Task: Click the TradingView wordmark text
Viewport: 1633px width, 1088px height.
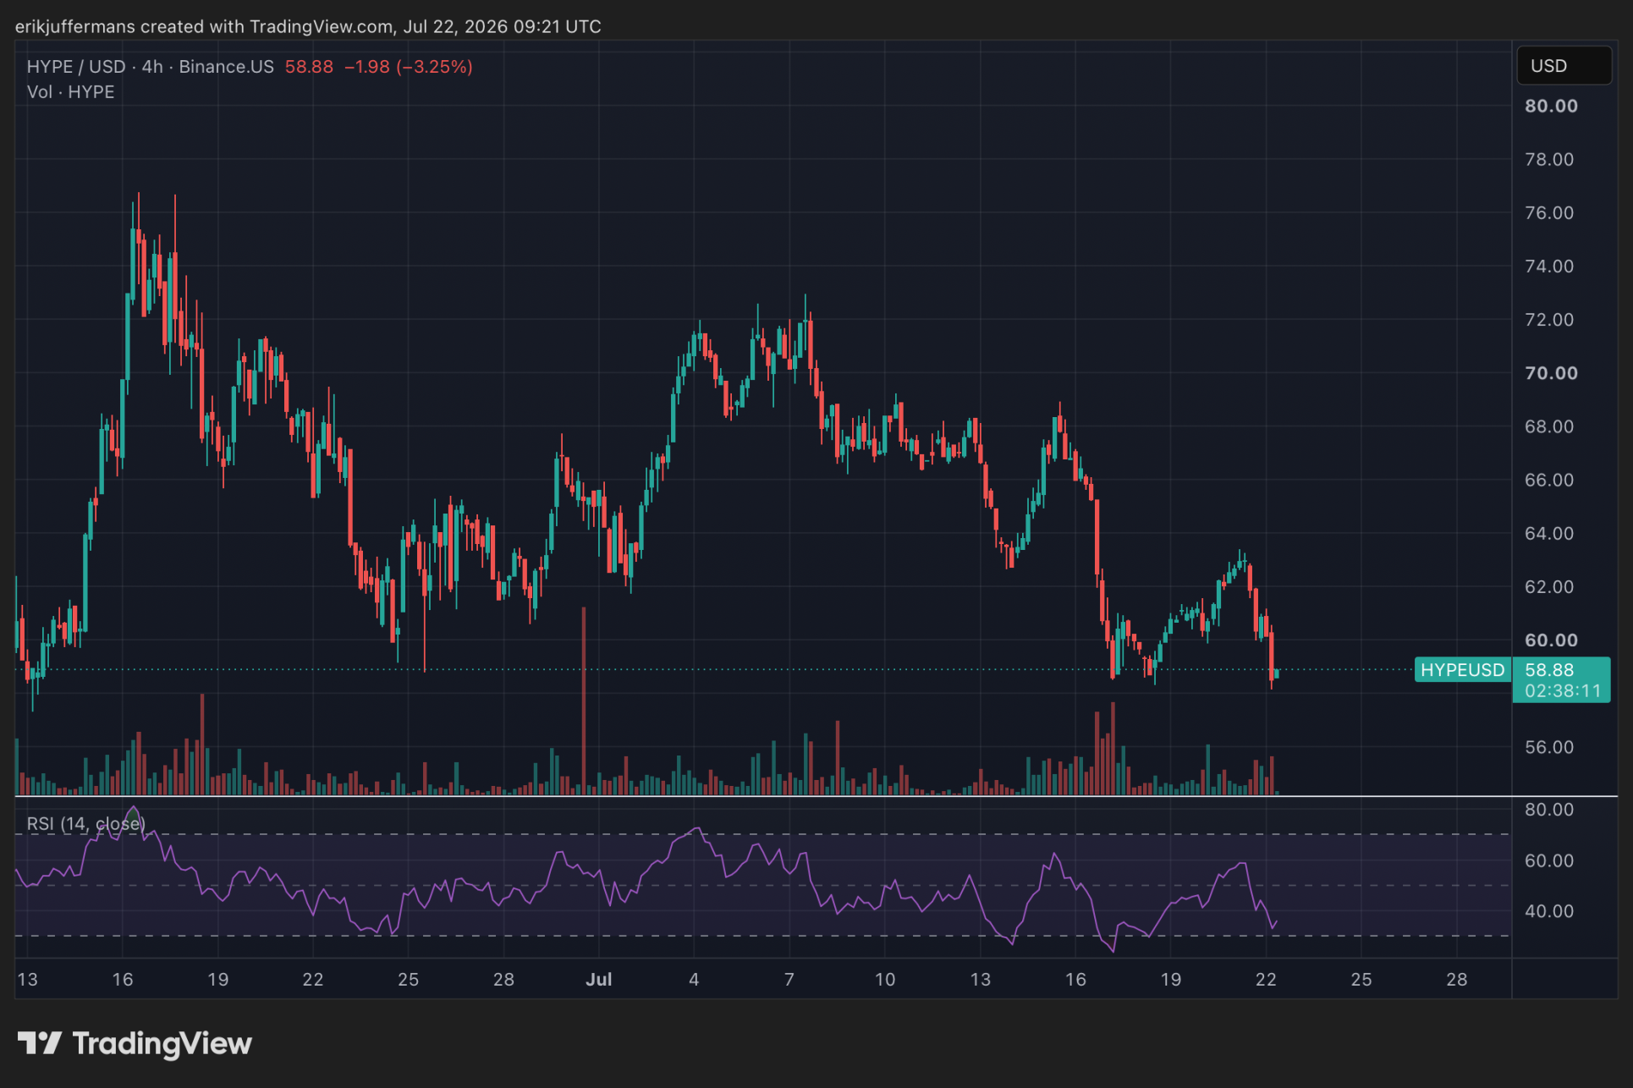Action: click(x=162, y=1043)
